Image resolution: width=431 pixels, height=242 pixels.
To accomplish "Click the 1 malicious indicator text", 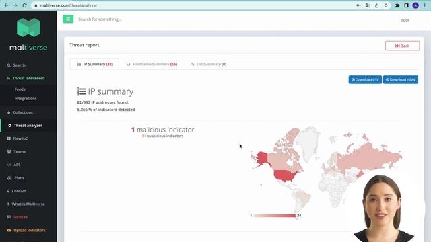I will (162, 130).
